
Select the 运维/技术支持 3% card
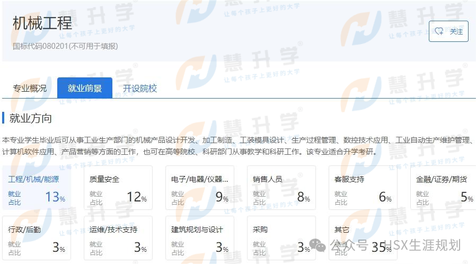point(118,238)
